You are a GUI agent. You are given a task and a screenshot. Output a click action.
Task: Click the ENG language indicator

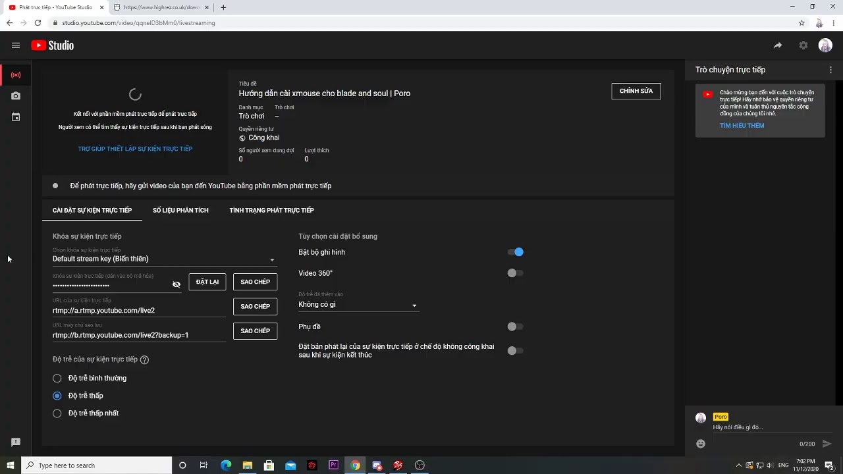click(784, 465)
